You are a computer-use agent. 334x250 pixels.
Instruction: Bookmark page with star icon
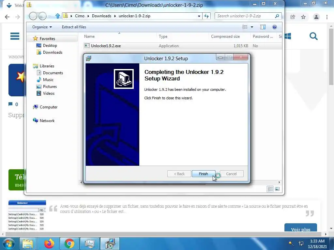pos(303,17)
